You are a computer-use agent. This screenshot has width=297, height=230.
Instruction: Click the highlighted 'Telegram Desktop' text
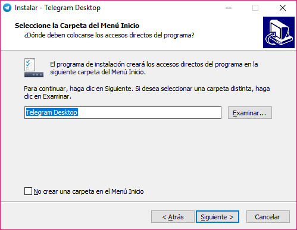coord(52,112)
